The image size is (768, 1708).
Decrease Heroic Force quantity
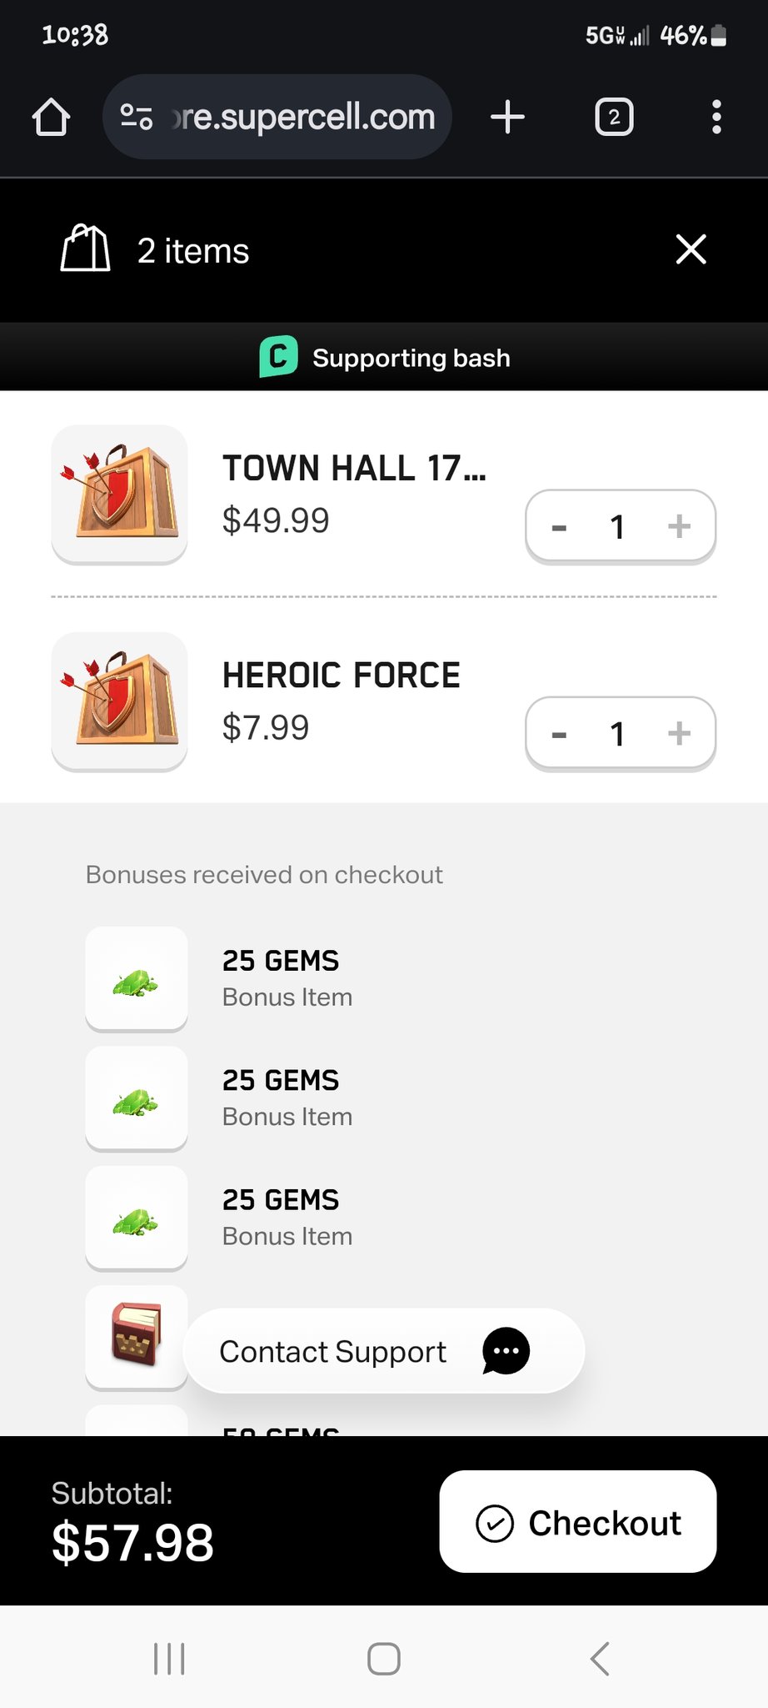560,734
